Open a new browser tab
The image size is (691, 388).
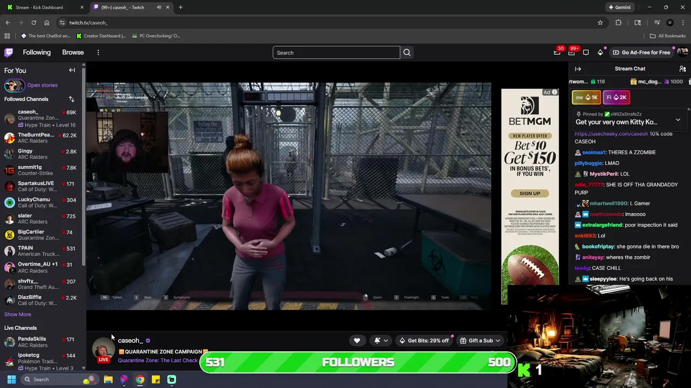[x=180, y=8]
